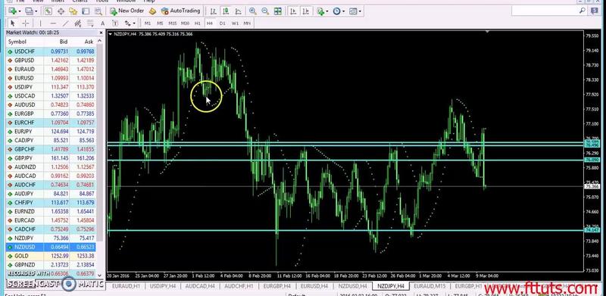Select the arrow Cursor tool
This screenshot has height=296, width=606.
(13, 23)
